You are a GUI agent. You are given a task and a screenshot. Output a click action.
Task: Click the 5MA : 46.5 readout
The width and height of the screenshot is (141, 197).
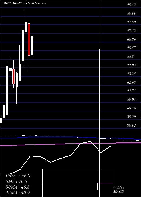click(16, 182)
